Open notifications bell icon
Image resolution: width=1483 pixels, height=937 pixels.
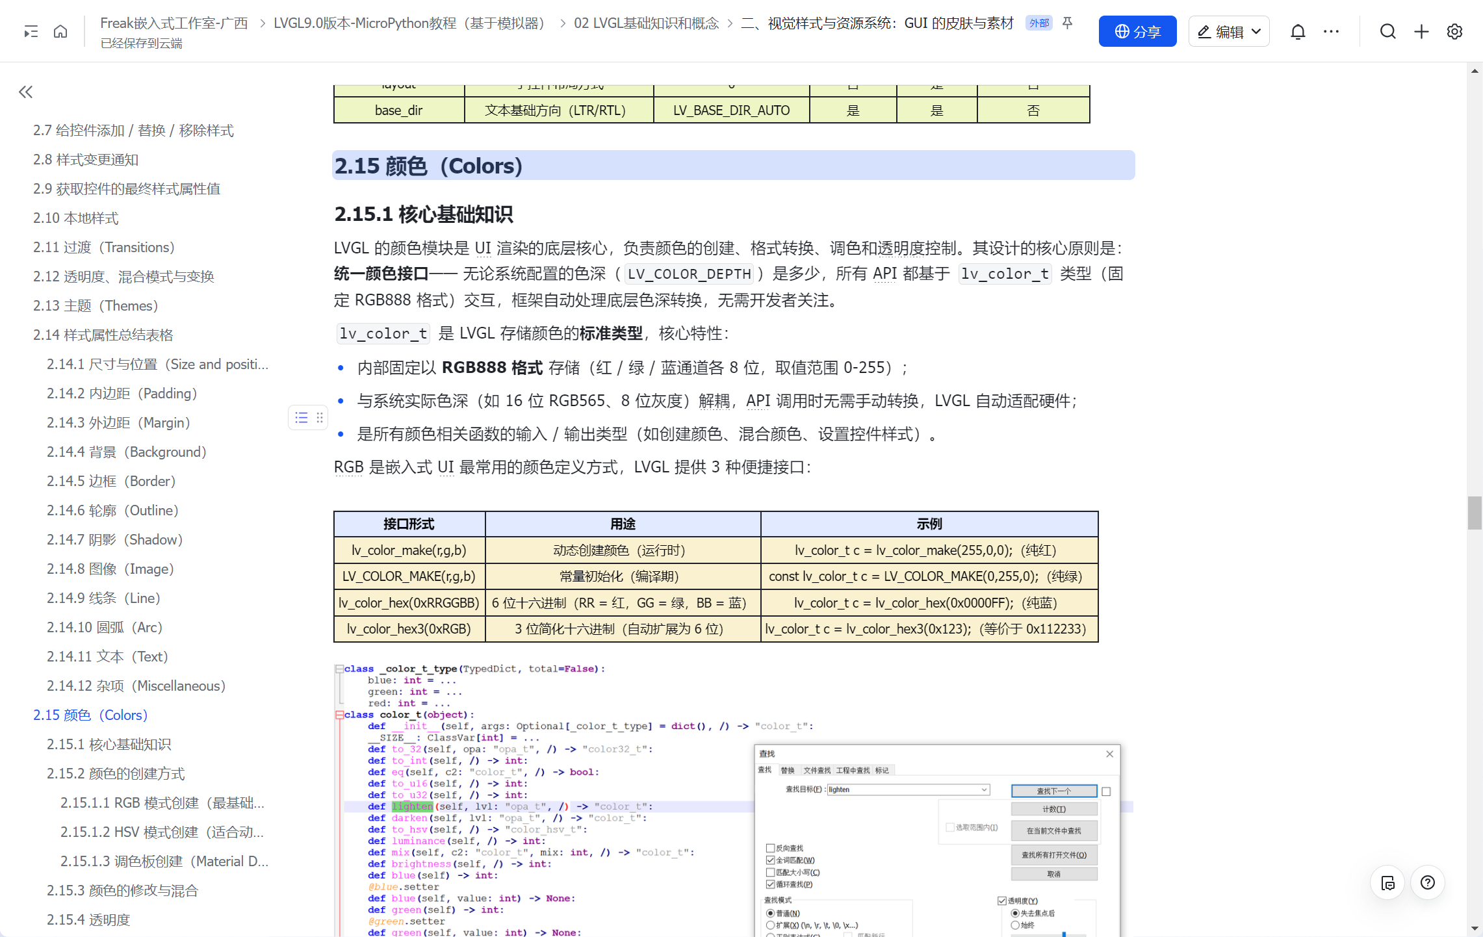[x=1297, y=31]
